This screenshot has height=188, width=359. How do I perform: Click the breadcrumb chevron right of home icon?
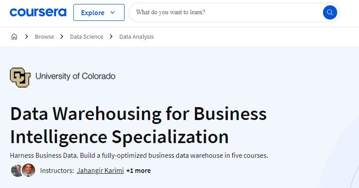tap(27, 36)
